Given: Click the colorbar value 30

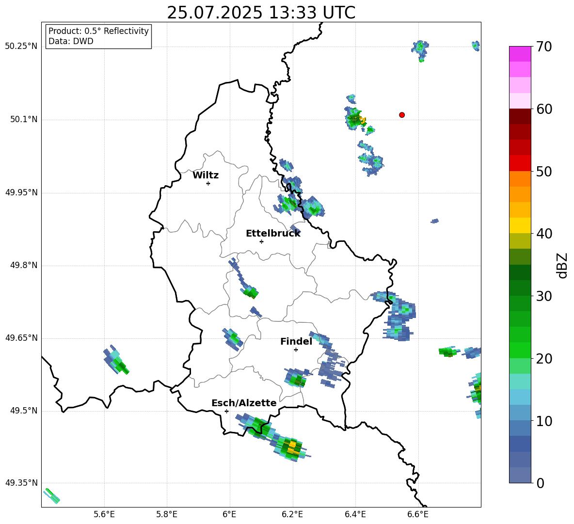Looking at the screenshot, I should pos(544,296).
